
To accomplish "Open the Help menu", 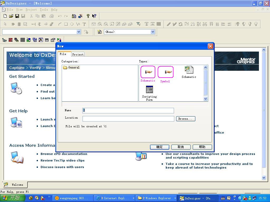I will coord(54,10).
